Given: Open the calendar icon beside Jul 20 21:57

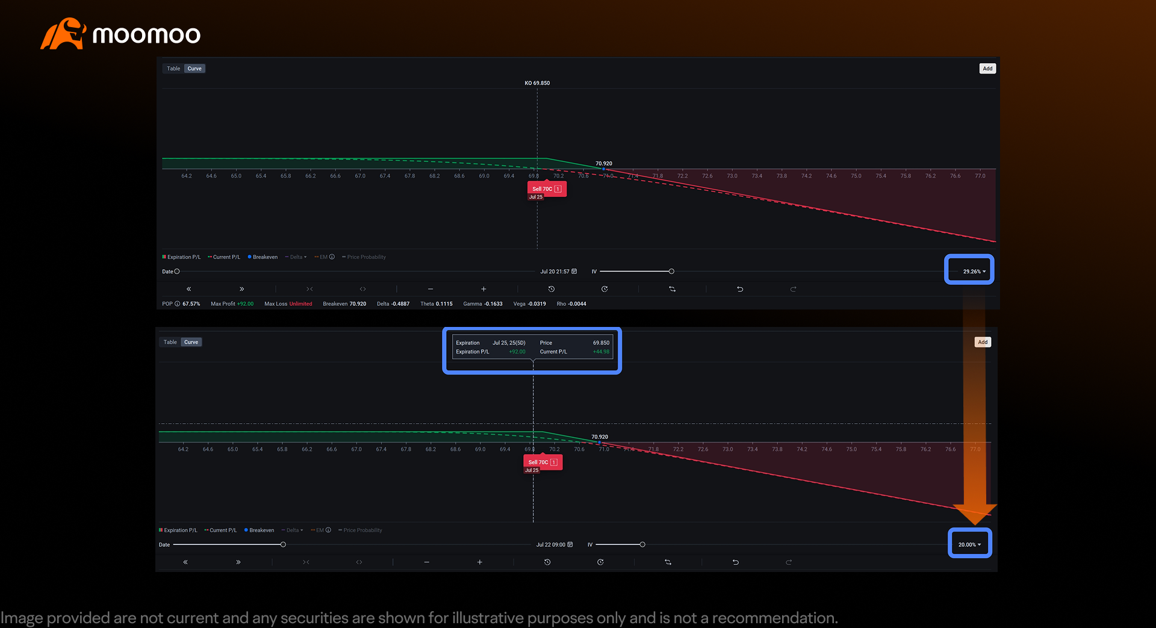Looking at the screenshot, I should (574, 272).
